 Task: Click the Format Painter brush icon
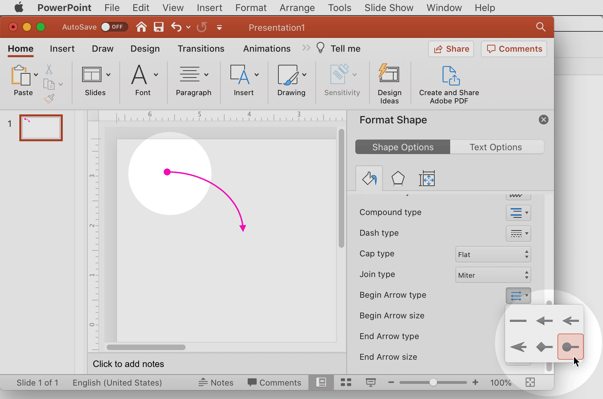[x=49, y=99]
